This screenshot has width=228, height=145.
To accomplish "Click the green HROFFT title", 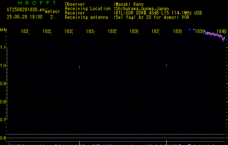I will pyautogui.click(x=37, y=3).
